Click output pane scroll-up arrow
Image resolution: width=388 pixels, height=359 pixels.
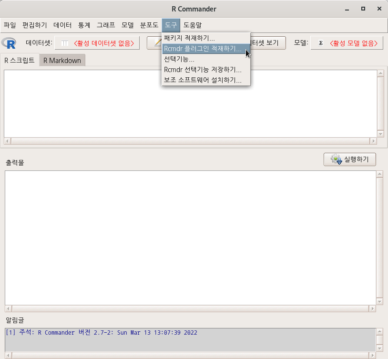[379, 174]
